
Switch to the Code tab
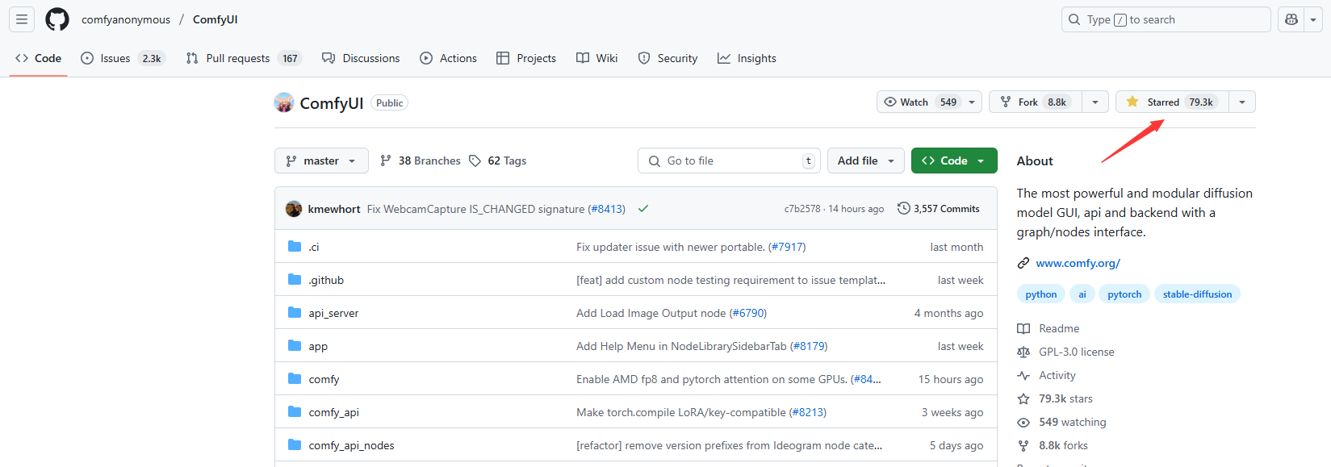38,58
